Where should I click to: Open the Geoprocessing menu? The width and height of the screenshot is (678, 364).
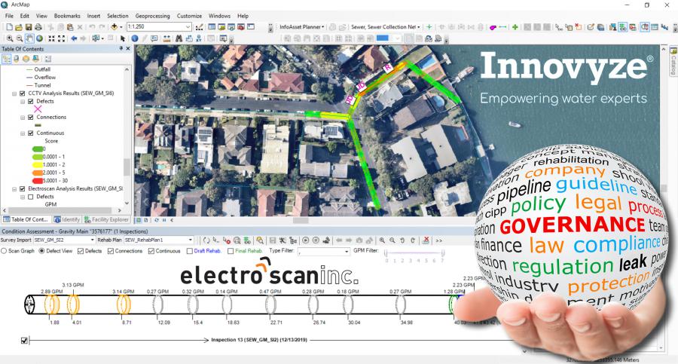pos(152,16)
